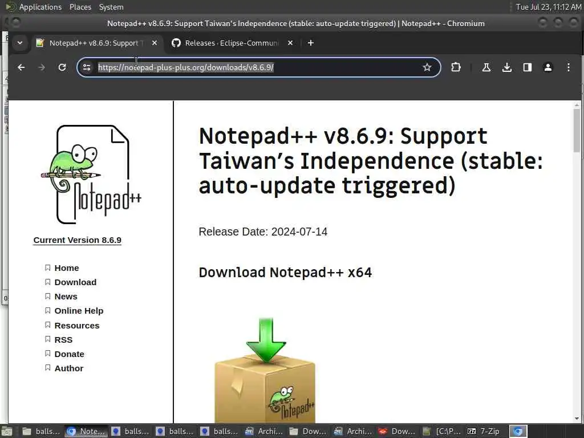
Task: Open the RSS sidebar link
Action: click(63, 340)
